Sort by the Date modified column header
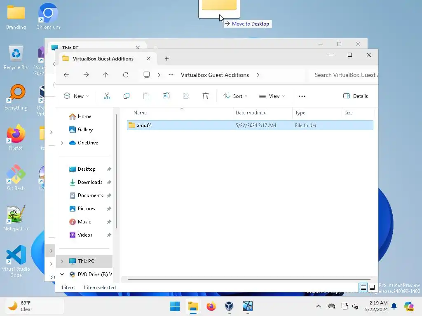The width and height of the screenshot is (422, 316). click(x=263, y=113)
